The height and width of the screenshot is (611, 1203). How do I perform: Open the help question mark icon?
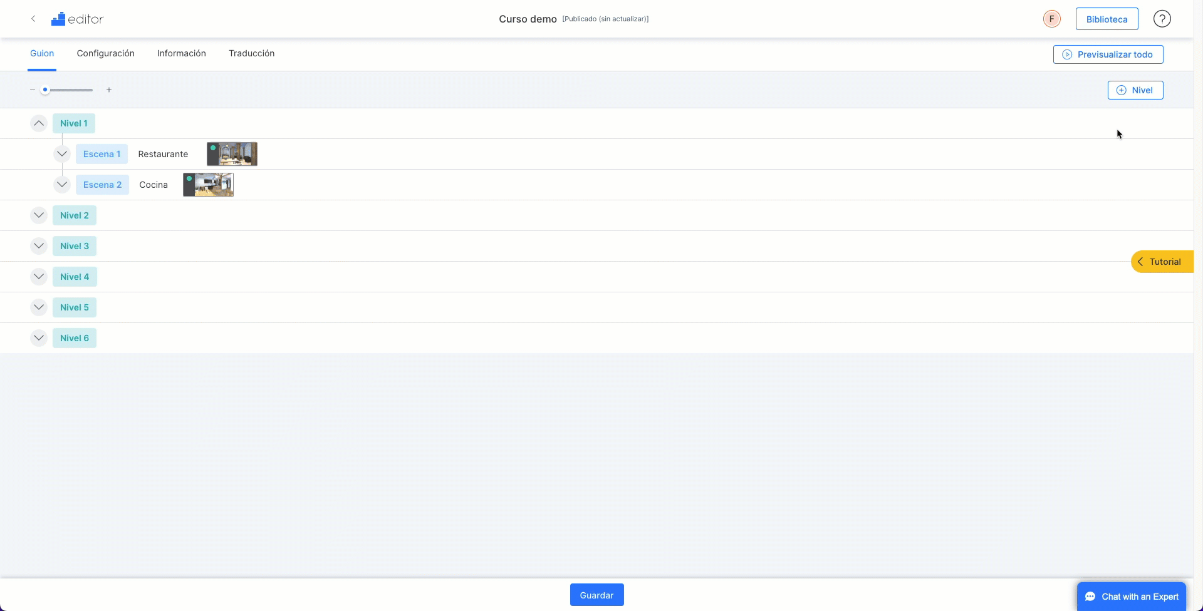[x=1162, y=19]
